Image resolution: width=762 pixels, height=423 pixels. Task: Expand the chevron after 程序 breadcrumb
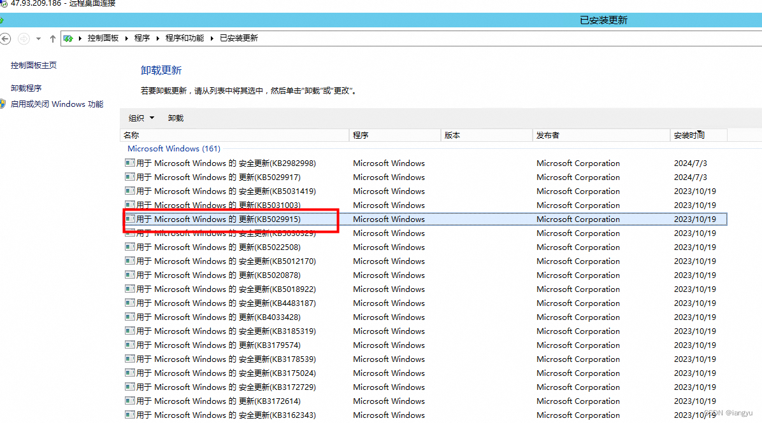157,38
